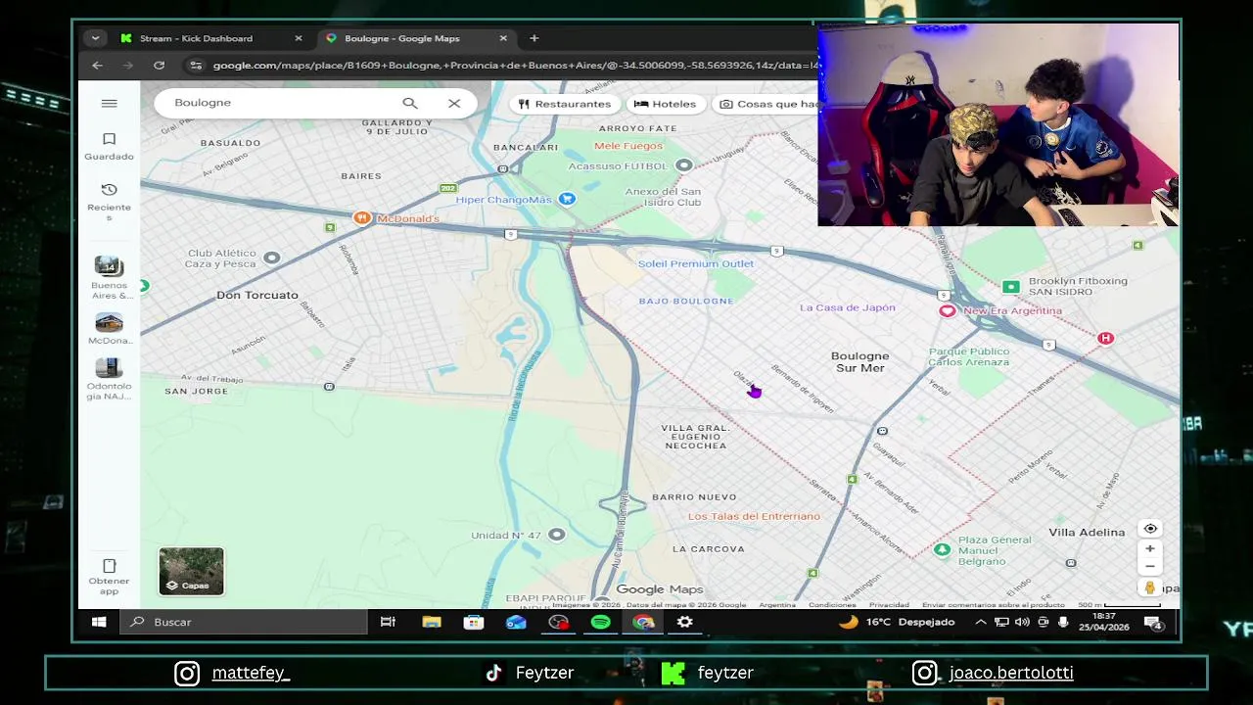Open the Settings gear on the taskbar
The width and height of the screenshot is (1253, 705).
[x=684, y=622]
